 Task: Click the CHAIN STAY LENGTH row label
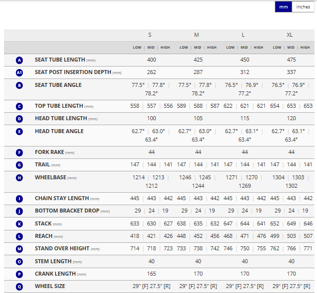[62, 199]
